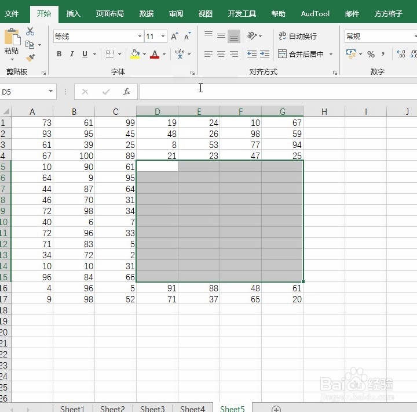Apply yellow fill color bucket
The image size is (417, 412).
(x=135, y=54)
